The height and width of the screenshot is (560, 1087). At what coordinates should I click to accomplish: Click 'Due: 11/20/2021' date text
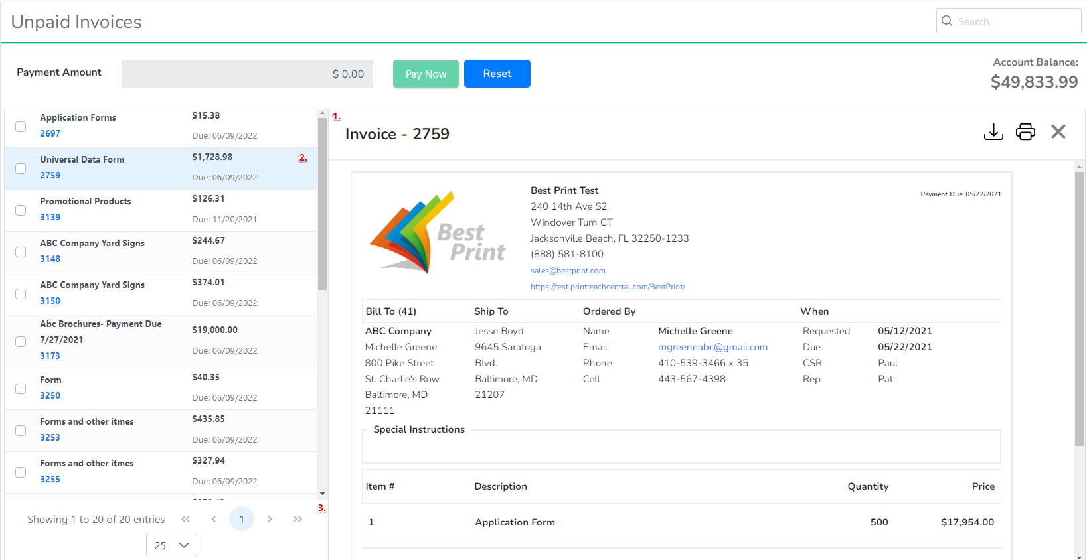224,219
